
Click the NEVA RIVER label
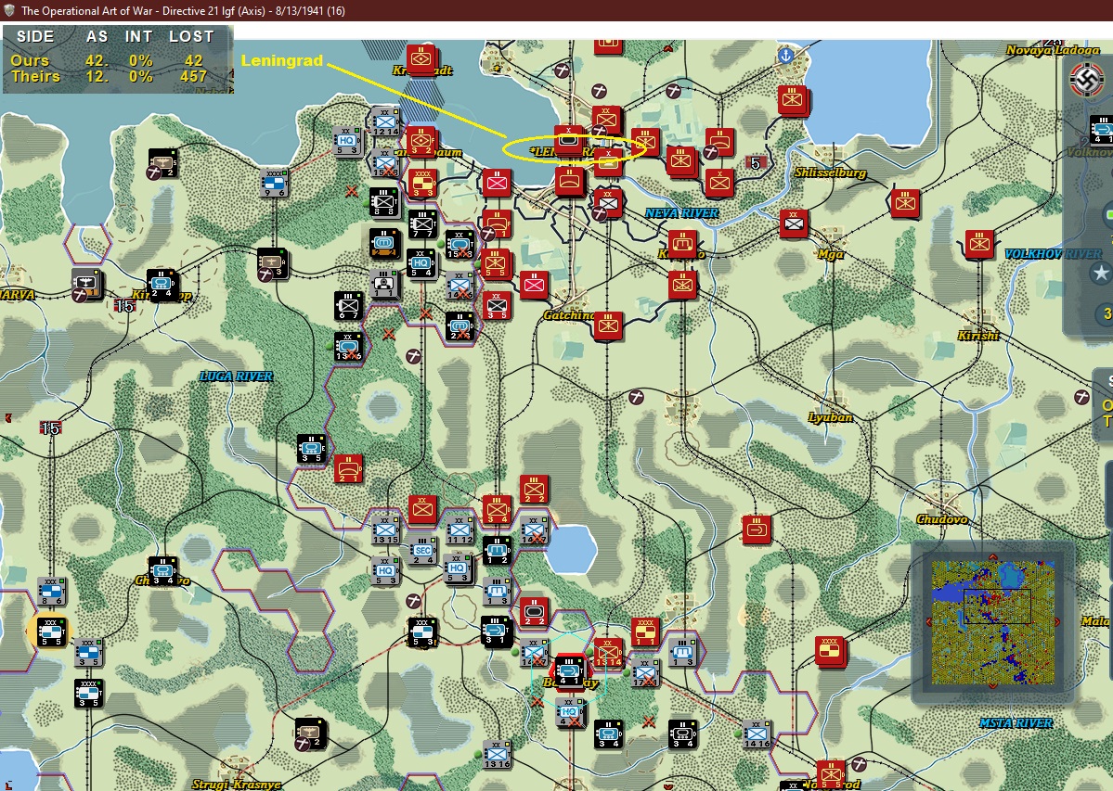click(x=681, y=213)
